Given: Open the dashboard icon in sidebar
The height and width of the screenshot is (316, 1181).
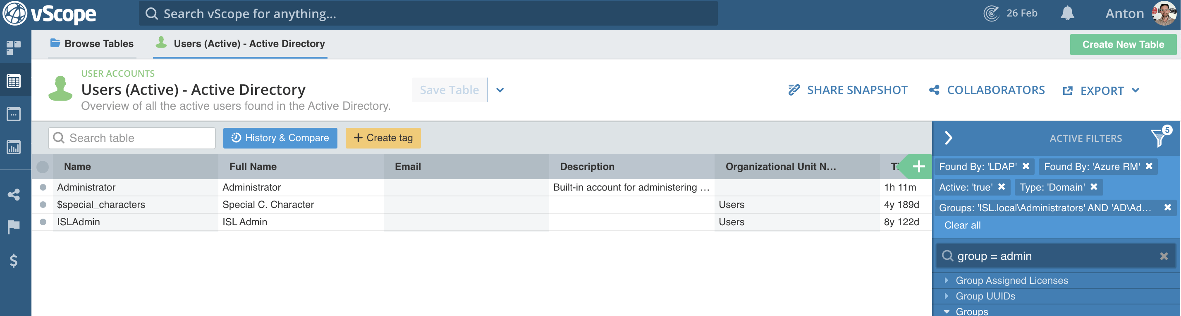Looking at the screenshot, I should click(14, 47).
